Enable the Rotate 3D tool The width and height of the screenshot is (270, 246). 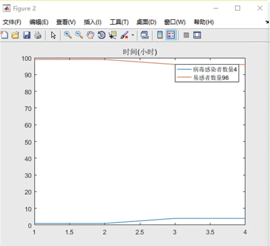pos(101,35)
